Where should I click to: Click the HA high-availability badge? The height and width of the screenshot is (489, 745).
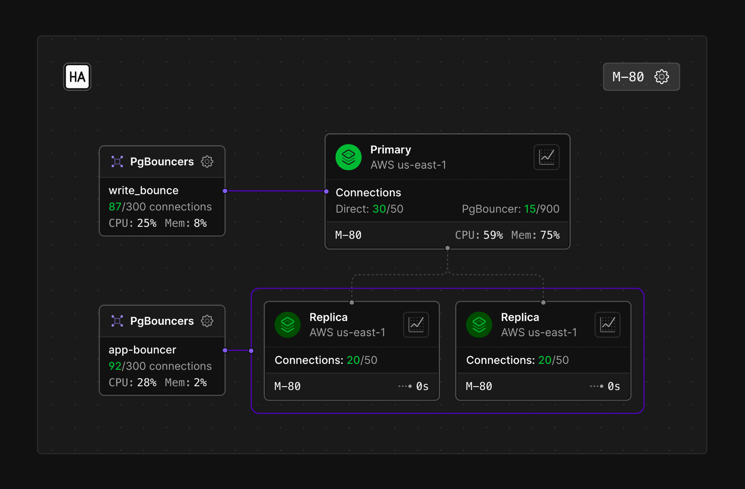[x=77, y=77]
